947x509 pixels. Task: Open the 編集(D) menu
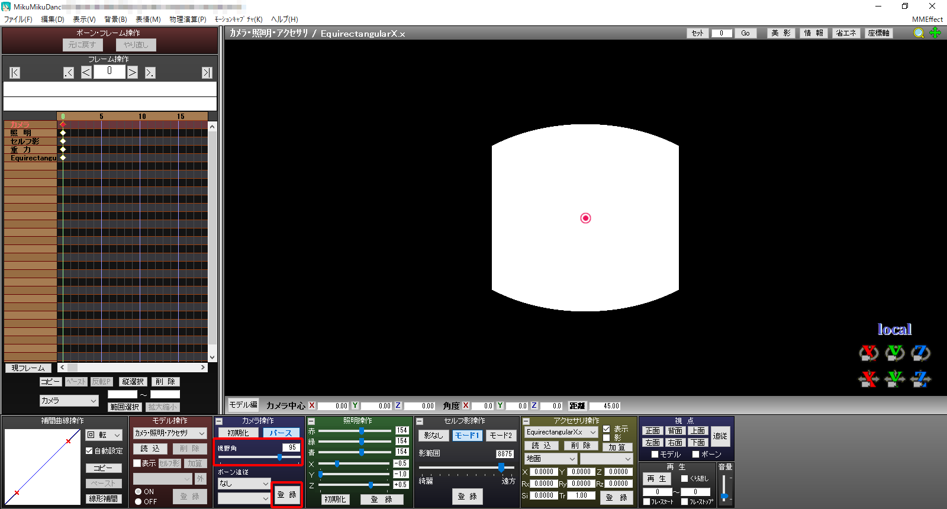(x=53, y=20)
